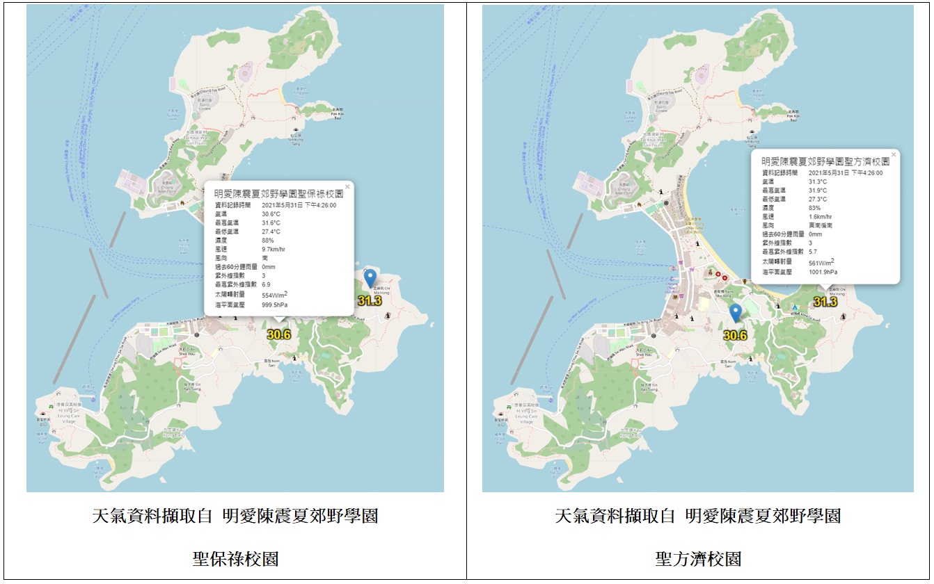Select the 30.6 temperature label on the left map
This screenshot has width=934, height=584.
(278, 334)
